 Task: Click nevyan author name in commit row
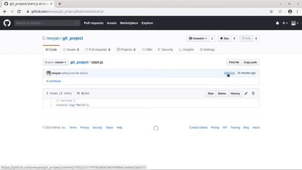click(56, 73)
